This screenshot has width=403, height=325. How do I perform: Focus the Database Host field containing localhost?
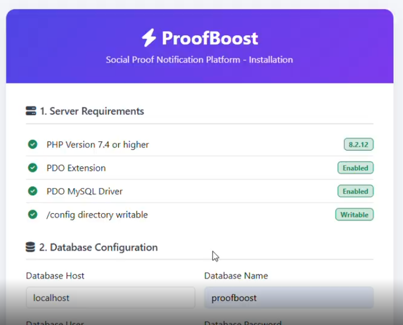[x=110, y=298]
